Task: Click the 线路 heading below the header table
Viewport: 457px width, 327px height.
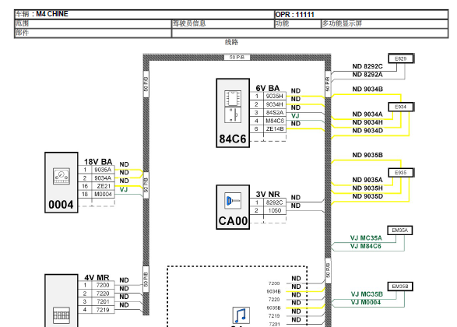Action: [x=231, y=42]
